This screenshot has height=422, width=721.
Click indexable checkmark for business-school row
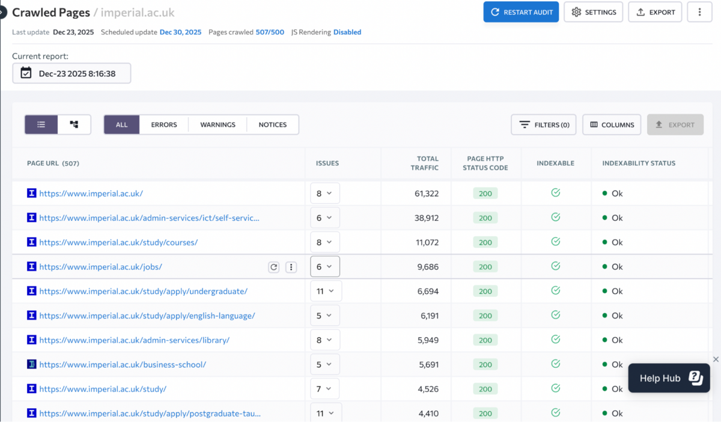point(556,364)
